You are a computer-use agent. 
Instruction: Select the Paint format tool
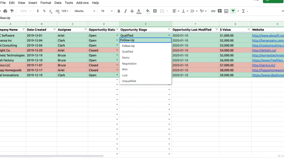click(x=12, y=11)
